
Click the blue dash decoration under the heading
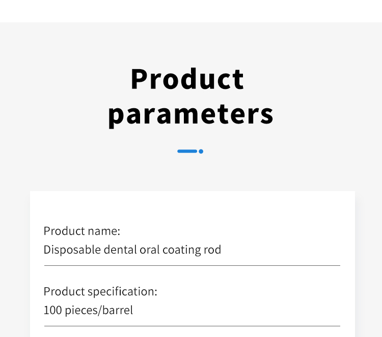pyautogui.click(x=187, y=151)
